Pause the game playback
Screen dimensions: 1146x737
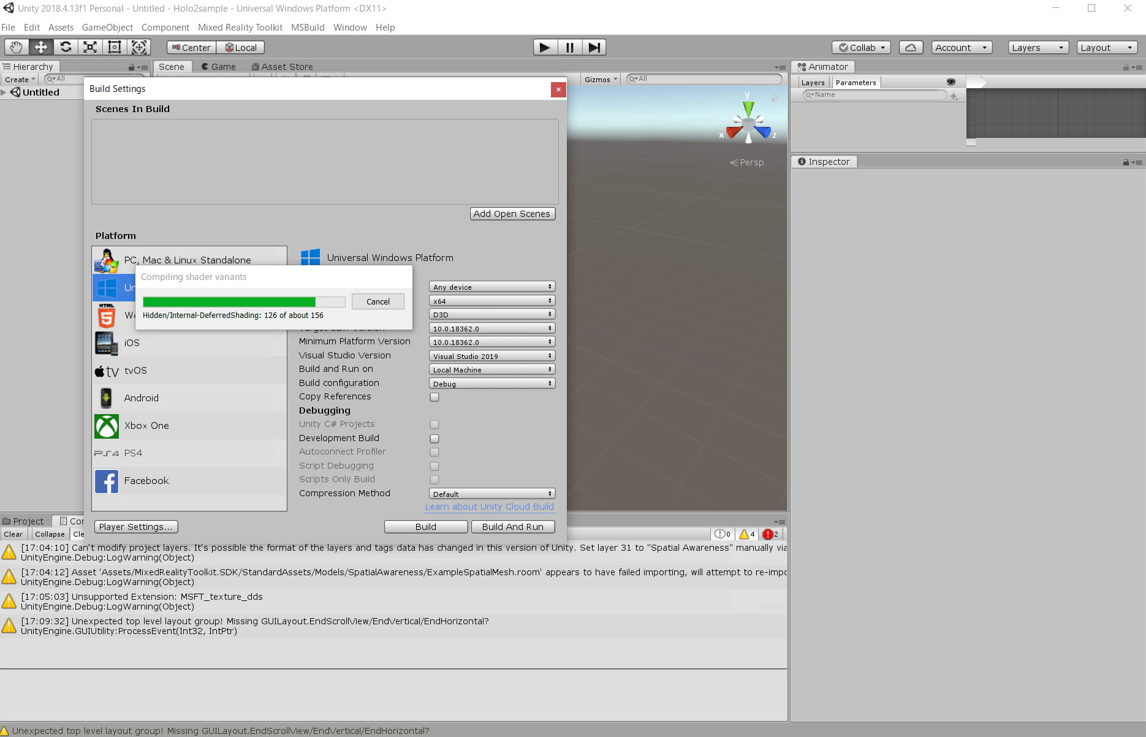coord(569,47)
